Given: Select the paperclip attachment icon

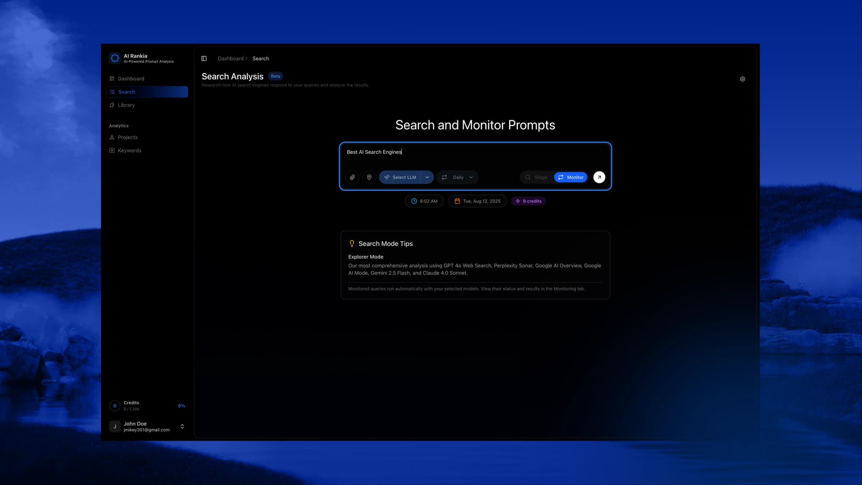Looking at the screenshot, I should pos(352,177).
